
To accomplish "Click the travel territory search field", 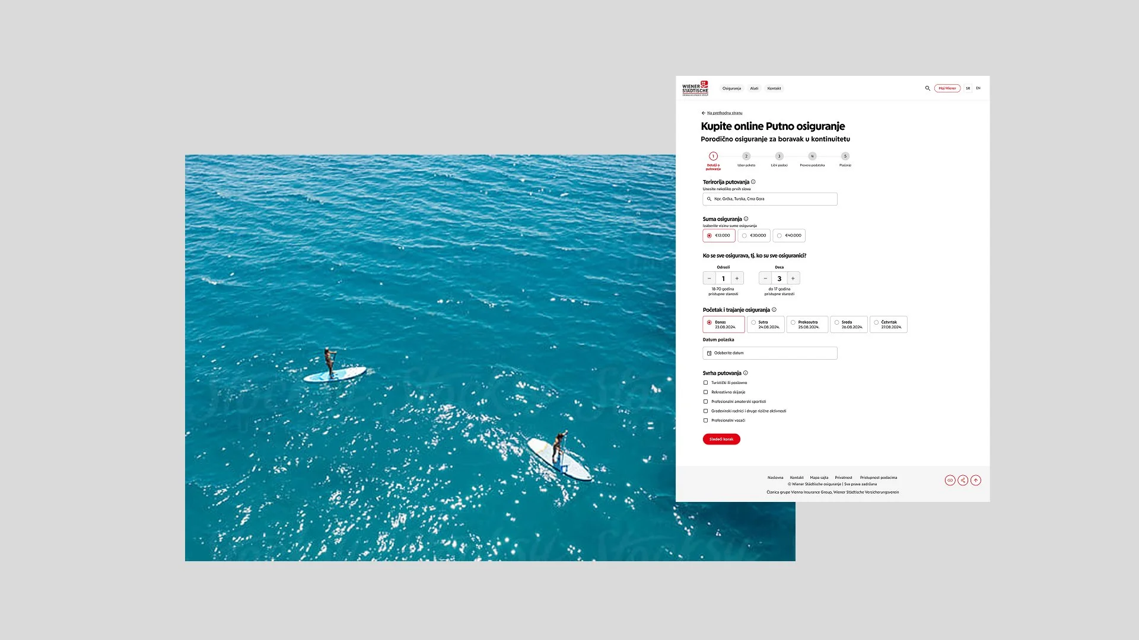I will pos(769,199).
